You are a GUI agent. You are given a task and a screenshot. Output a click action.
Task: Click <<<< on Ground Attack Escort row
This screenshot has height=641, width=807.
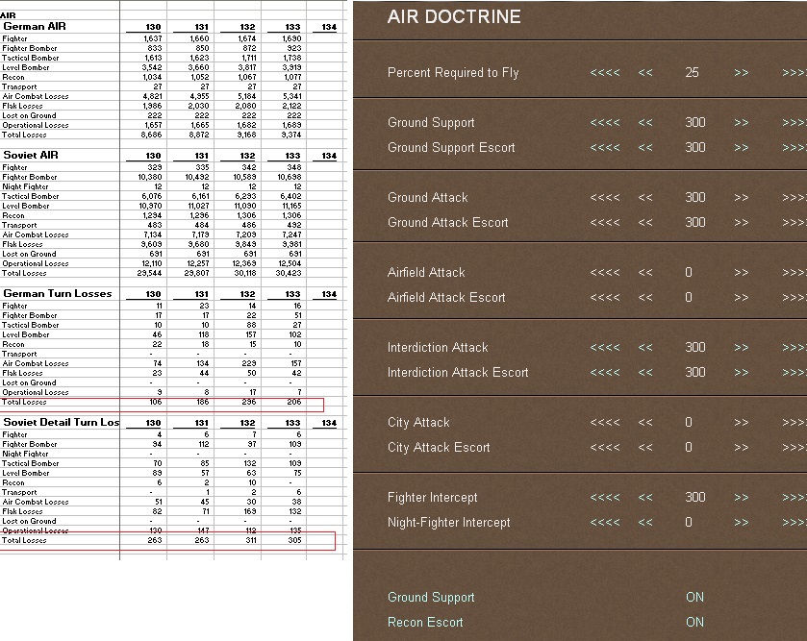coord(605,223)
